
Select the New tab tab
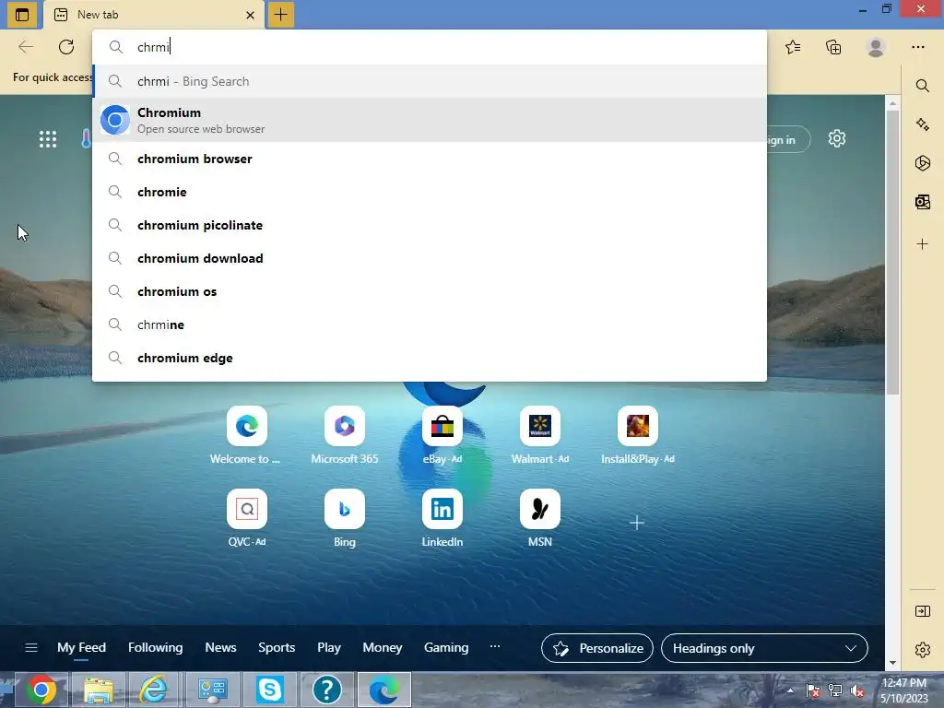(155, 15)
